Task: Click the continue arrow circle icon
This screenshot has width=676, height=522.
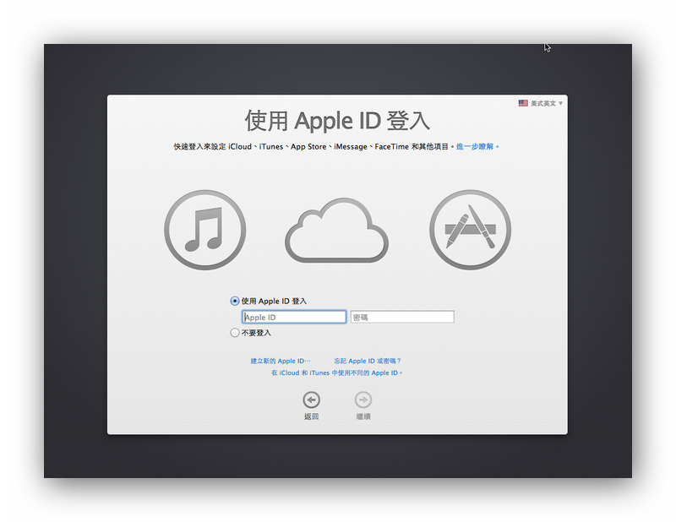Action: [x=363, y=400]
